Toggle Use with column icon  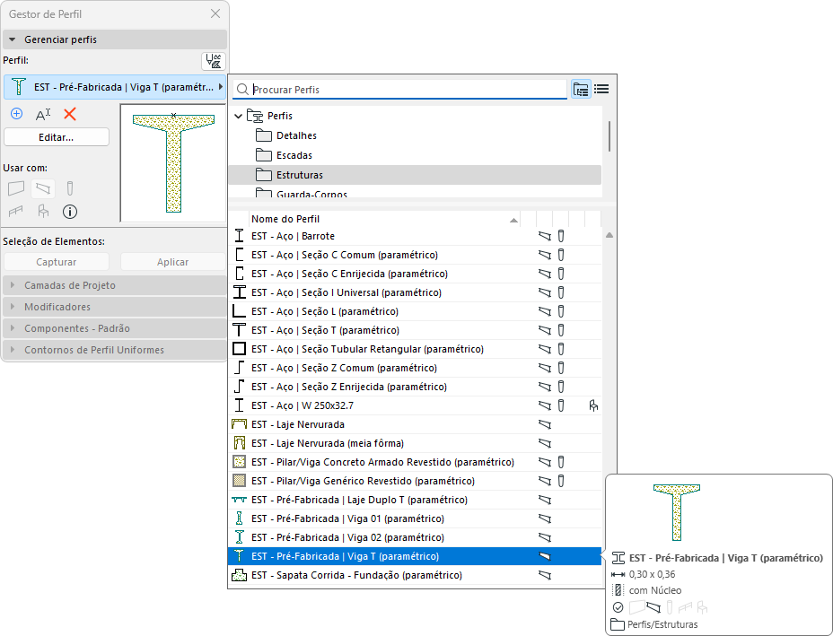point(70,188)
